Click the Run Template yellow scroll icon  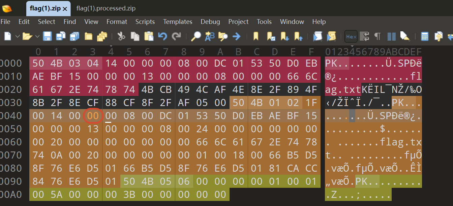coord(331,36)
